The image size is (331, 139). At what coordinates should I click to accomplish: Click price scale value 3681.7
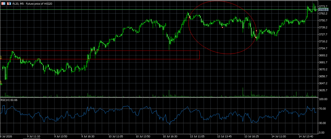click(x=323, y=62)
